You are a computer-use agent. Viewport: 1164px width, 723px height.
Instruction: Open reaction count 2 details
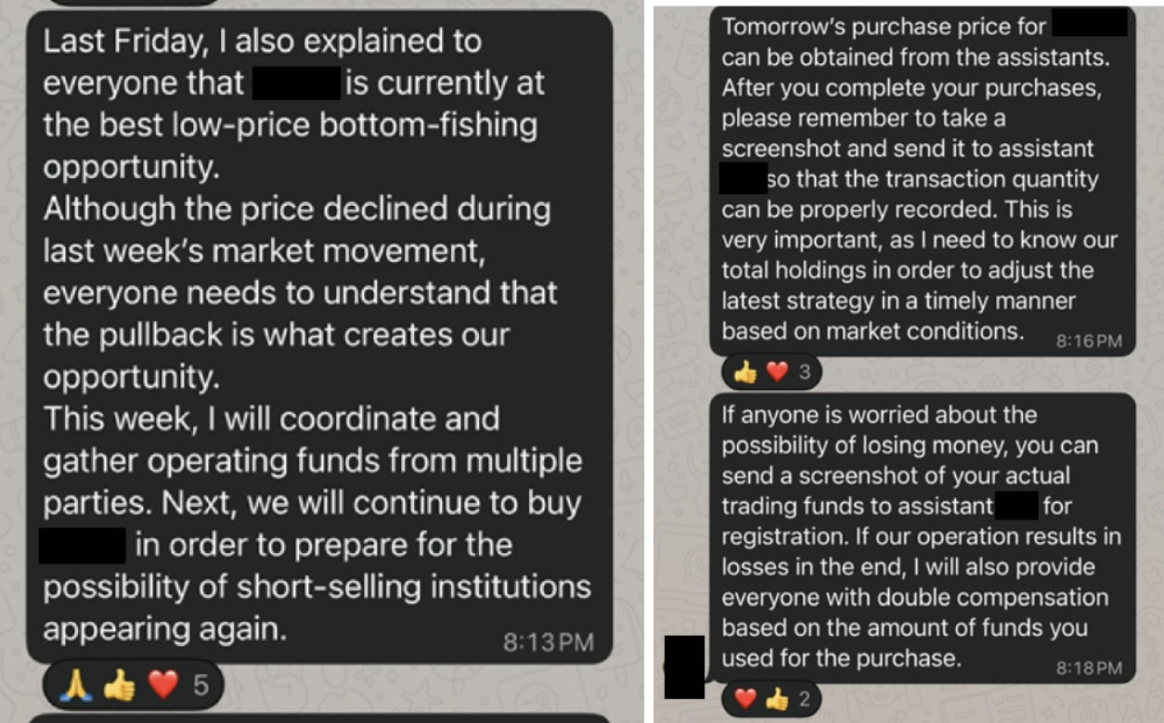click(x=805, y=700)
